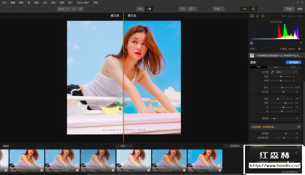Adjust the saturation slider valued 36

pos(282,133)
